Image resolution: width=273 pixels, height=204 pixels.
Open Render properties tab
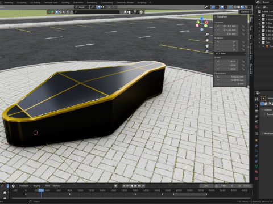point(257,105)
